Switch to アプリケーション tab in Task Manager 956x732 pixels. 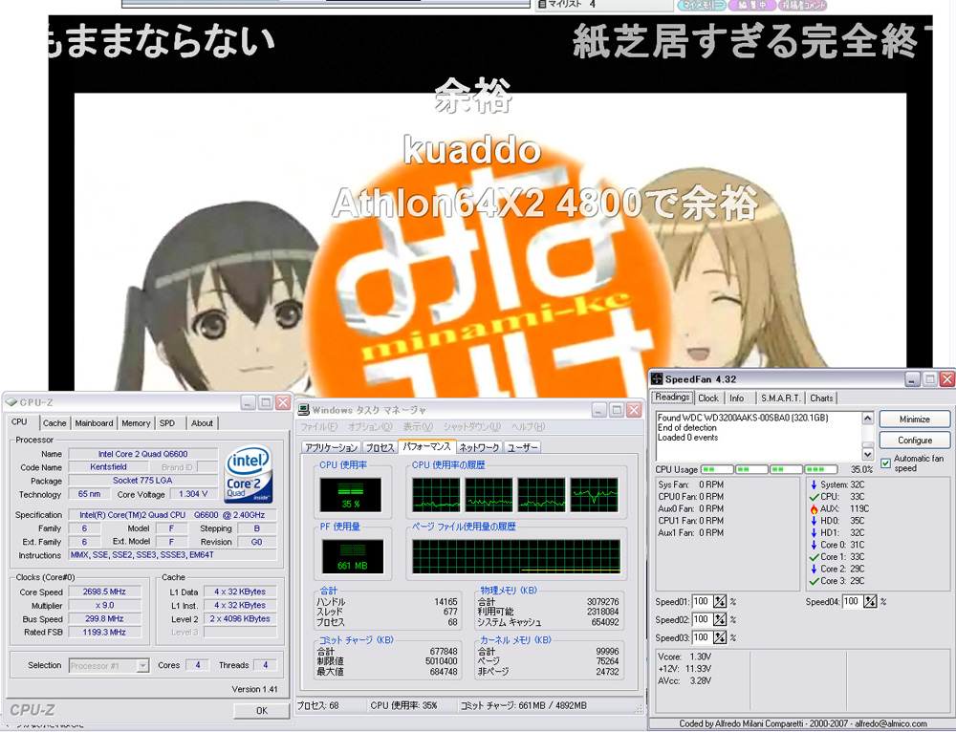click(x=331, y=448)
